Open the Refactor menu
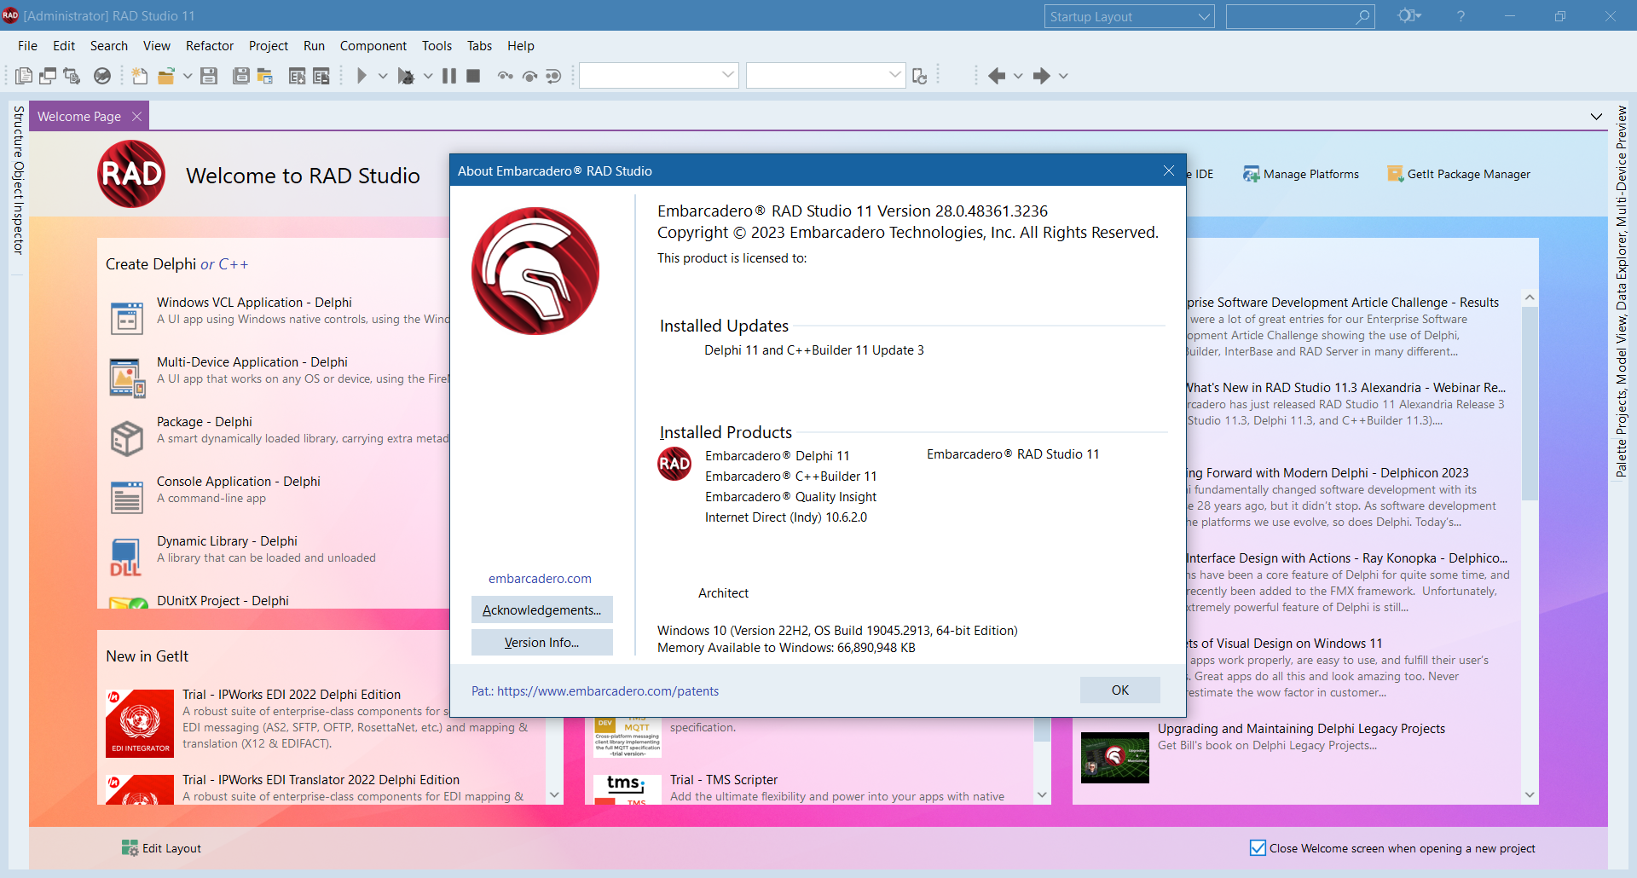Image resolution: width=1637 pixels, height=878 pixels. click(210, 46)
